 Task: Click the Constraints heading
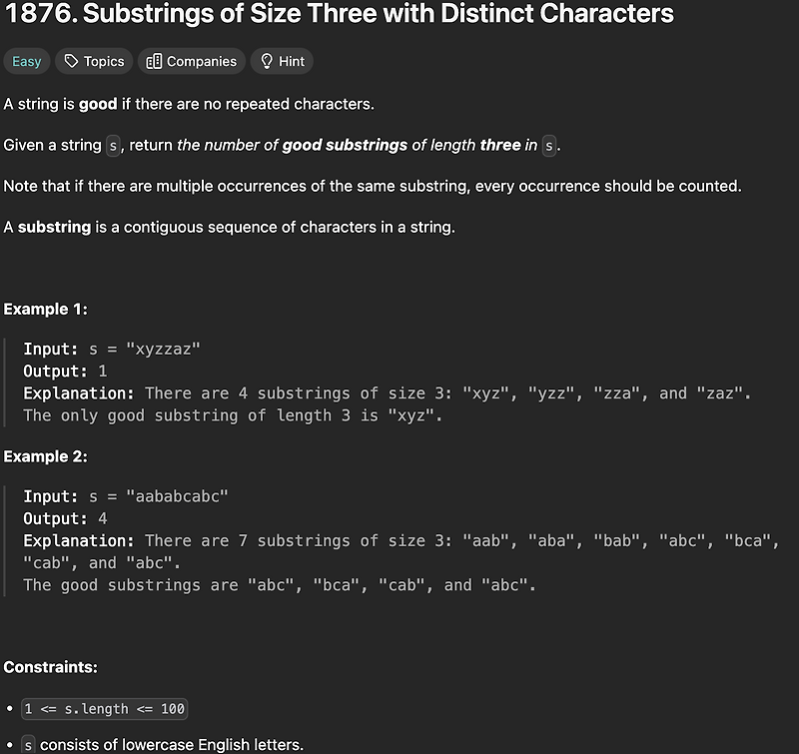point(48,666)
